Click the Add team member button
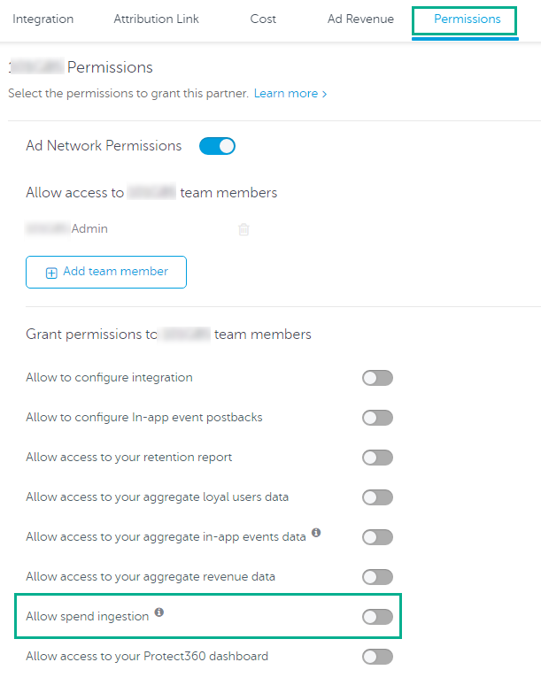This screenshot has width=541, height=693. (x=106, y=272)
